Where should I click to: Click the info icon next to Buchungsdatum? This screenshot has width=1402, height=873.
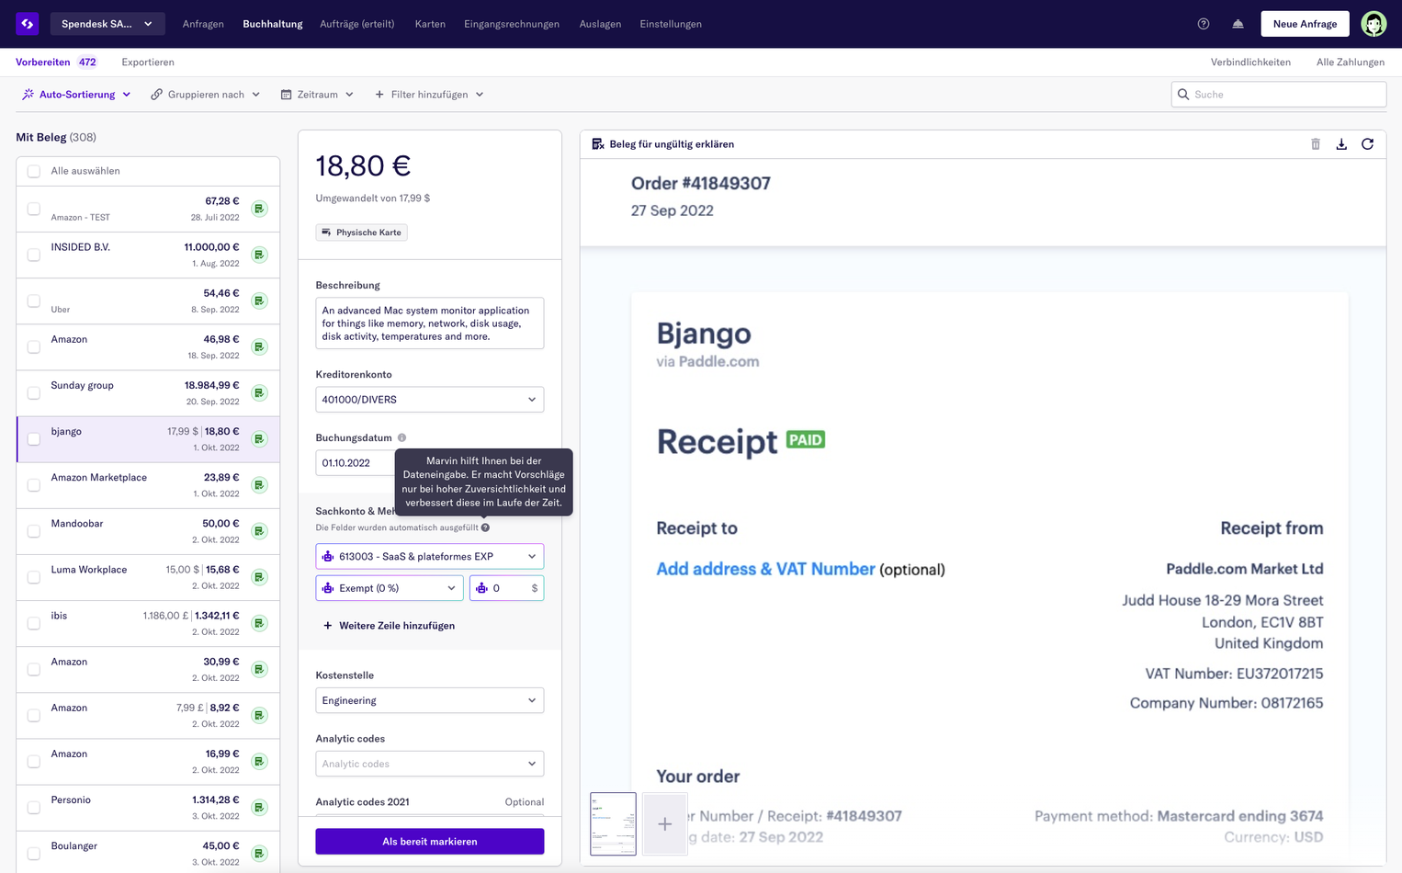[401, 437]
